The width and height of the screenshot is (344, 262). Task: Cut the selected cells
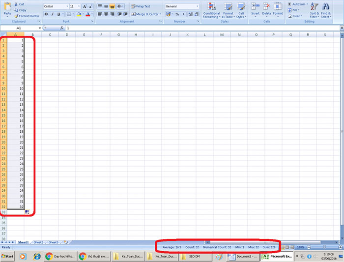pyautogui.click(x=19, y=4)
